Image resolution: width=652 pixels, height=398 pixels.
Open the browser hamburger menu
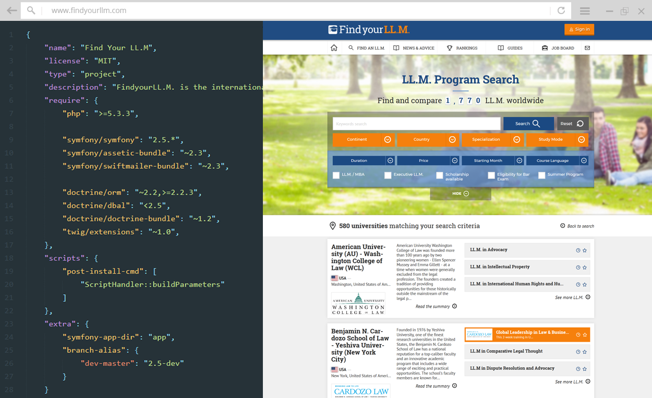585,10
